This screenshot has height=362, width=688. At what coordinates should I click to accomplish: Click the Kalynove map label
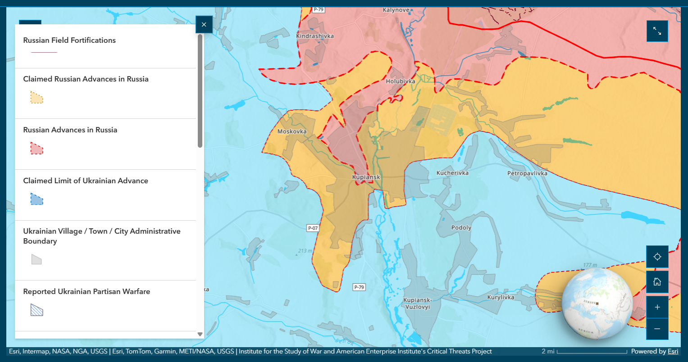point(396,10)
